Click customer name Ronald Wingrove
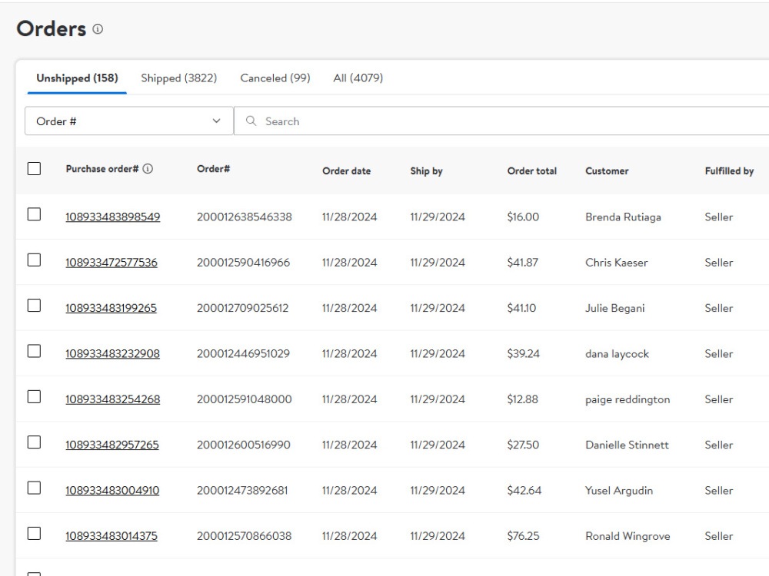The image size is (769, 576). tap(628, 536)
